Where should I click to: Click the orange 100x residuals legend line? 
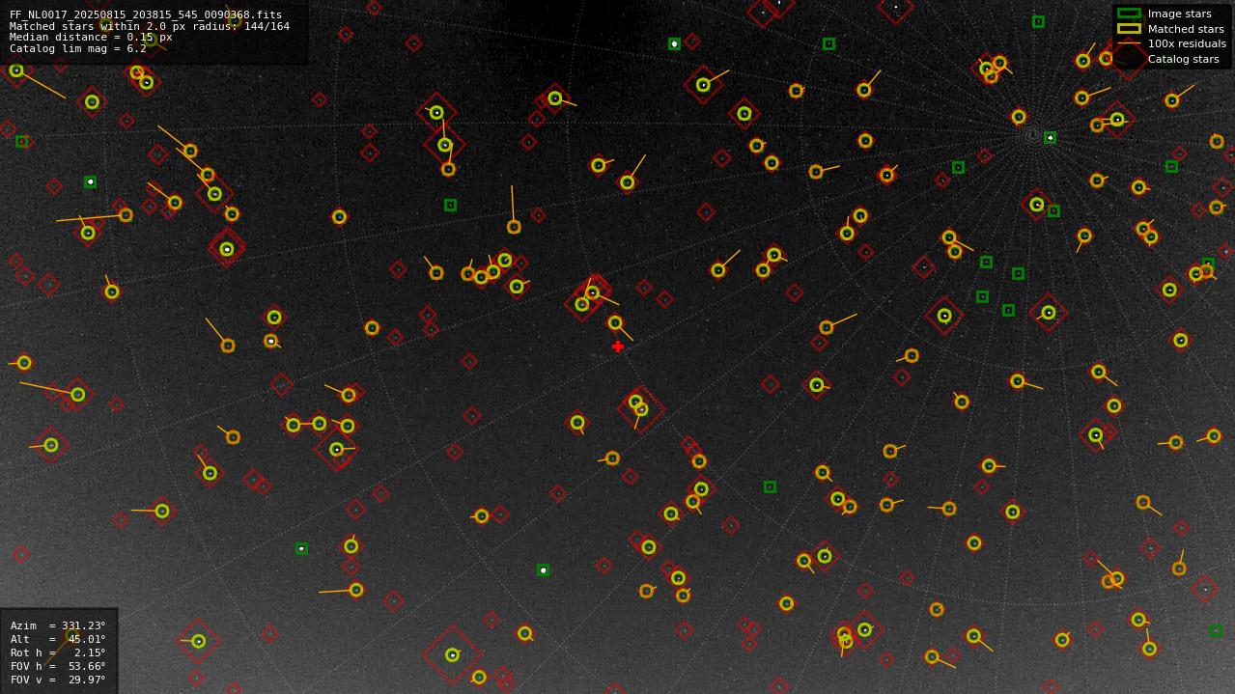[x=1129, y=43]
